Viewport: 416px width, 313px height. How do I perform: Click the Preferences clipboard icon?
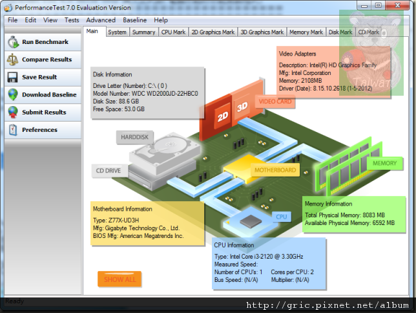click(13, 130)
